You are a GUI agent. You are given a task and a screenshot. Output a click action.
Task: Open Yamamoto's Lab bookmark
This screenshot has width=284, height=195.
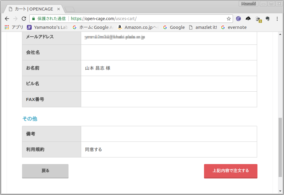(x=47, y=27)
